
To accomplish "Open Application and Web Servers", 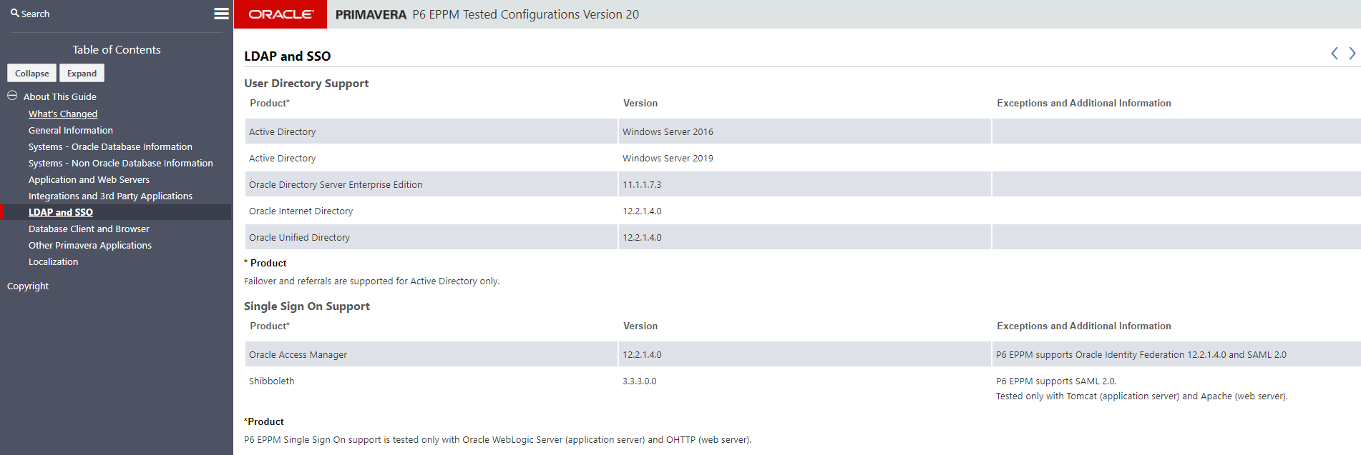I will tap(89, 179).
